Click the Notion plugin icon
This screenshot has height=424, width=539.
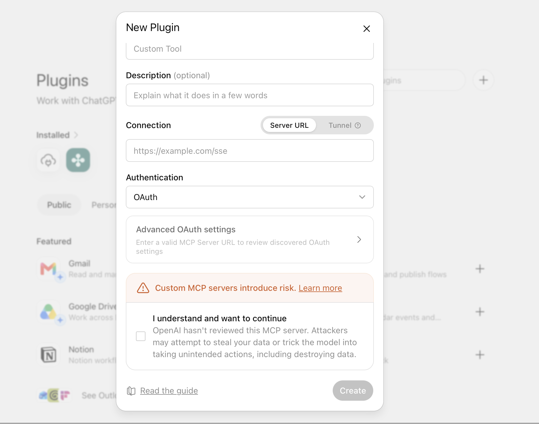49,355
